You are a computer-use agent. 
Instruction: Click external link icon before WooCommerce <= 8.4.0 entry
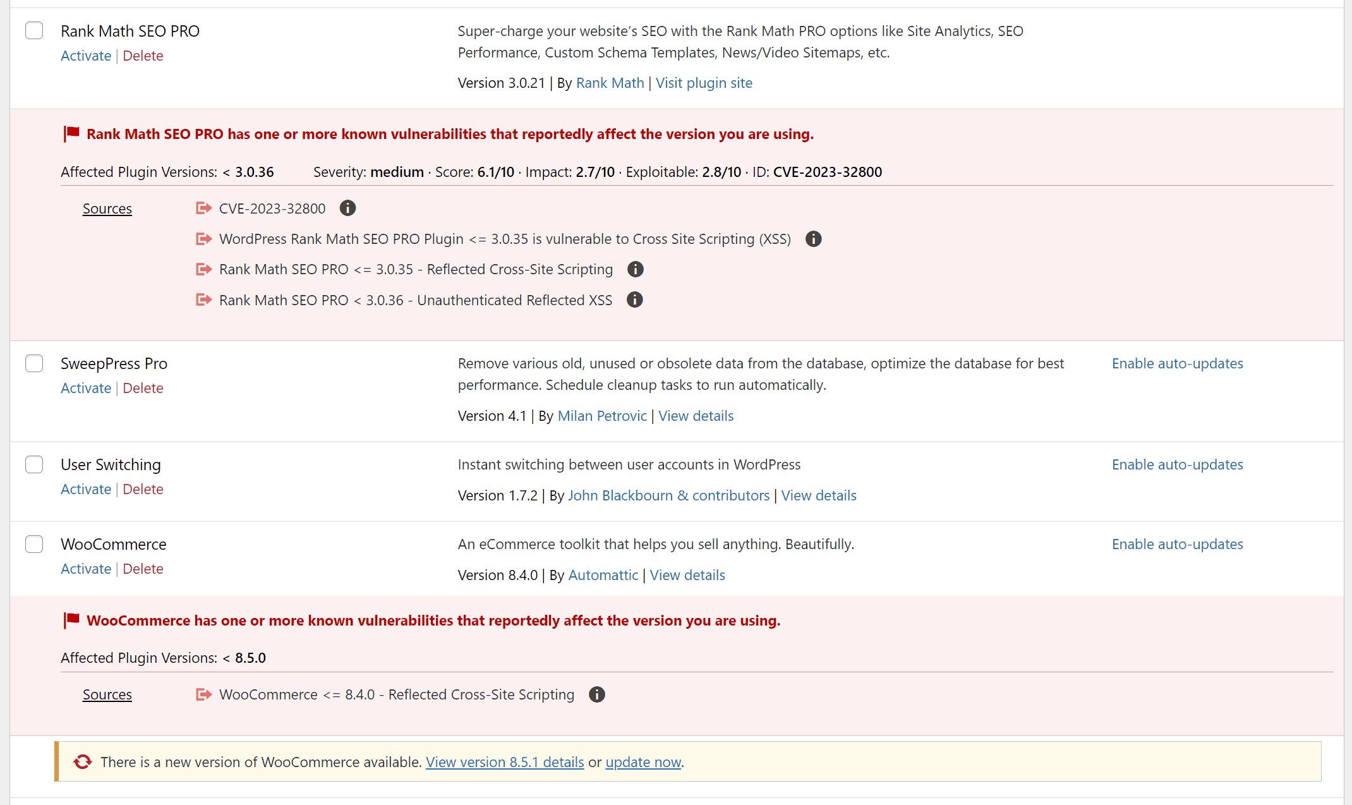click(x=203, y=694)
